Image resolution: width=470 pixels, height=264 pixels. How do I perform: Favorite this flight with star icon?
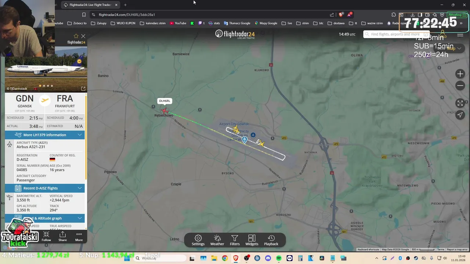[x=76, y=36]
